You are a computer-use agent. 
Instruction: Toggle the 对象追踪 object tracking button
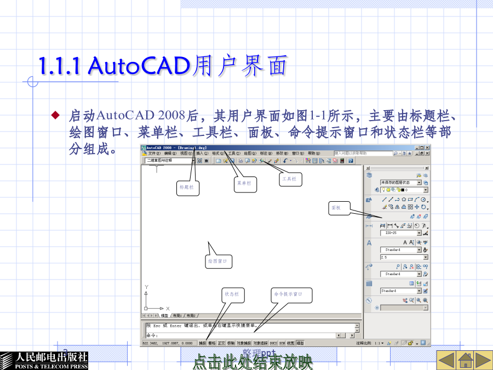tap(260, 343)
